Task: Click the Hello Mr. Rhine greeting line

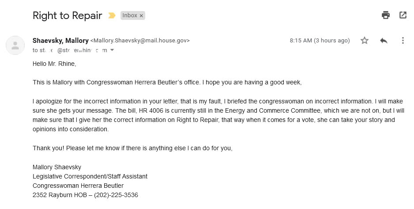Action: [x=54, y=64]
